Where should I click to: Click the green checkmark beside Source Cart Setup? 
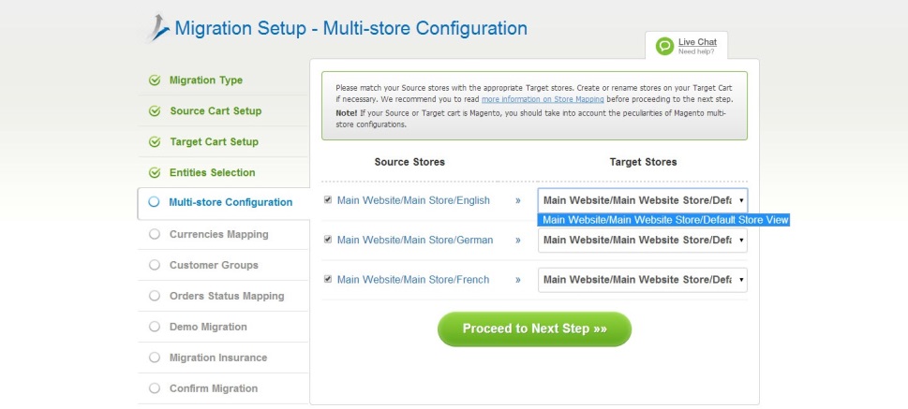155,111
